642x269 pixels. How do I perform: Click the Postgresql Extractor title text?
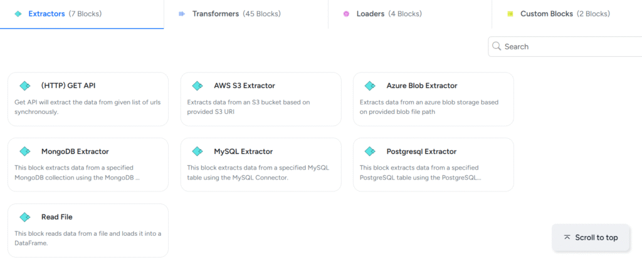(421, 151)
